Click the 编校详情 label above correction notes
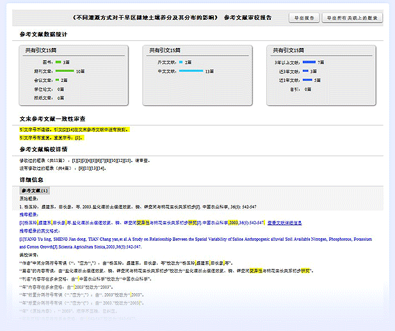This screenshot has width=395, height=331. (29, 255)
